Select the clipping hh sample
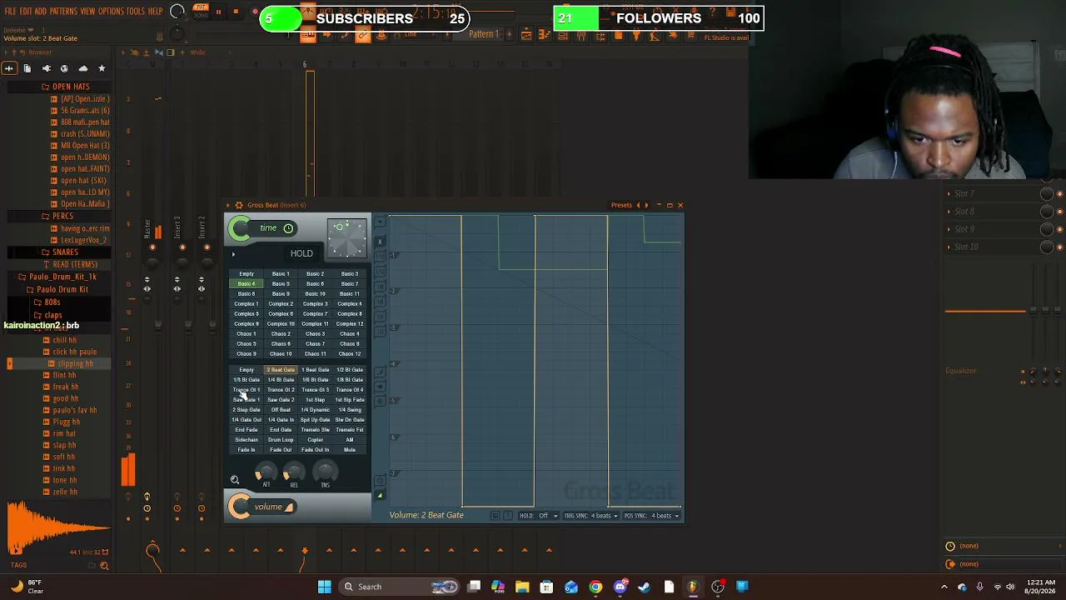The width and height of the screenshot is (1066, 600). tap(75, 364)
